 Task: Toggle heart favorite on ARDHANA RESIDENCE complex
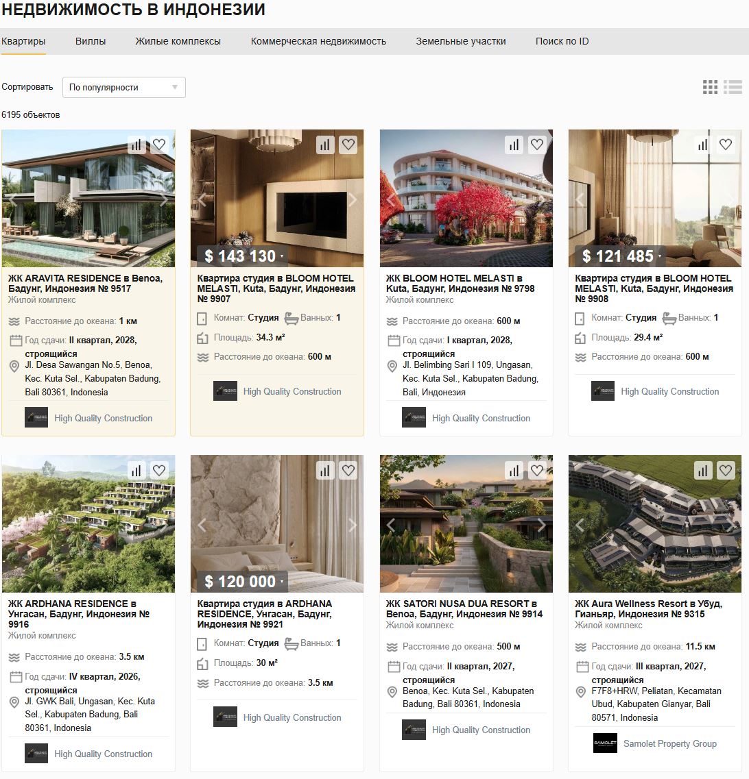(159, 471)
